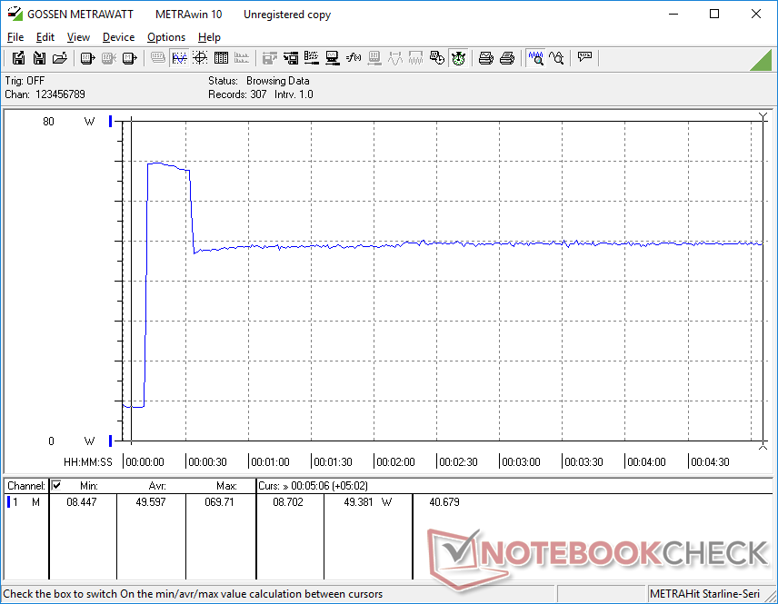
Task: Click the grayed bar-scale view icon
Action: tap(242, 58)
